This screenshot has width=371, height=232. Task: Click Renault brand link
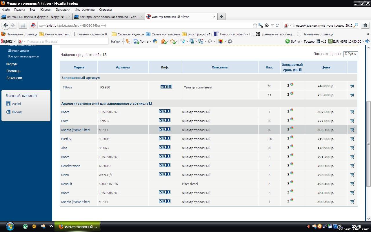[67, 184]
